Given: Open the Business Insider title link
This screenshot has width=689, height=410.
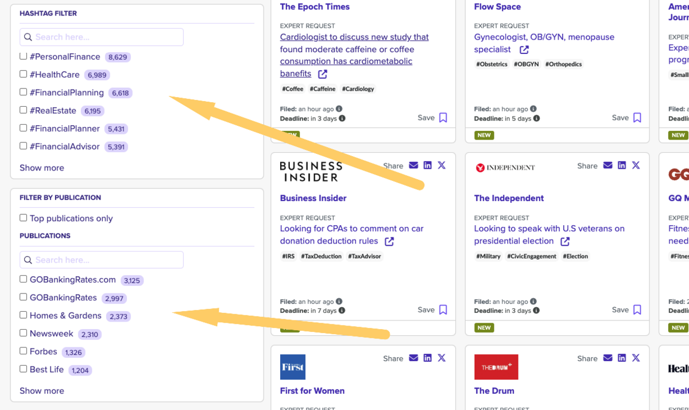Looking at the screenshot, I should coord(313,198).
